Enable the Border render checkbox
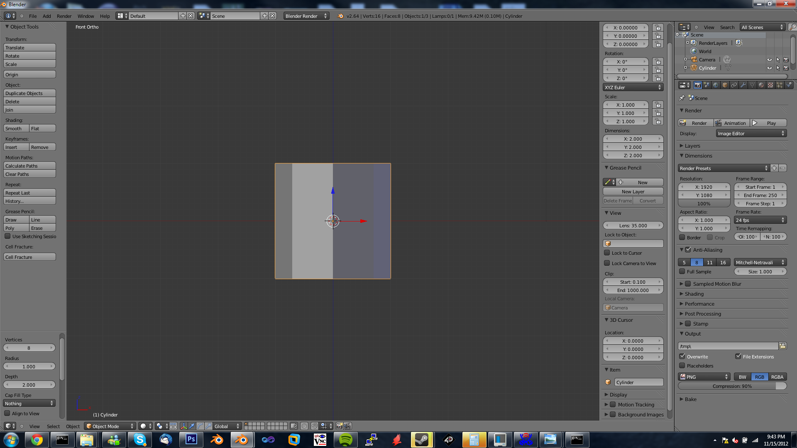The height and width of the screenshot is (448, 797). (682, 237)
